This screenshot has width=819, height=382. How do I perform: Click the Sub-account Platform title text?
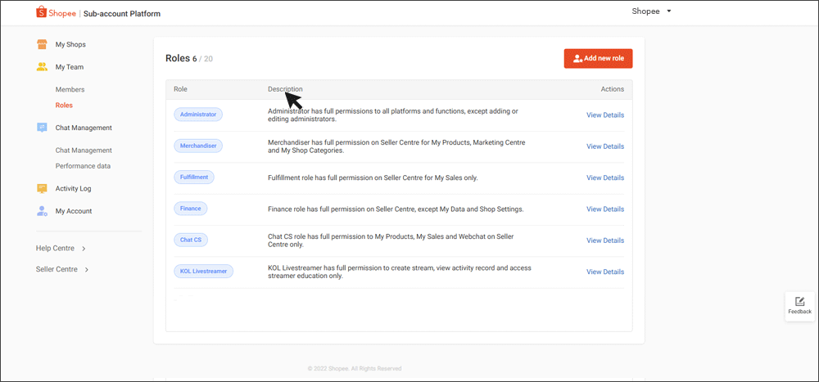pyautogui.click(x=122, y=14)
